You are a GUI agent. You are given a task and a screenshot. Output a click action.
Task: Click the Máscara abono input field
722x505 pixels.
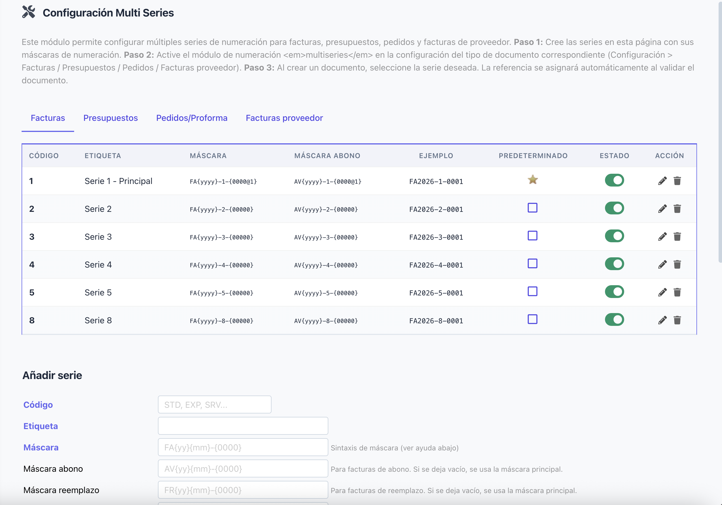pyautogui.click(x=243, y=469)
